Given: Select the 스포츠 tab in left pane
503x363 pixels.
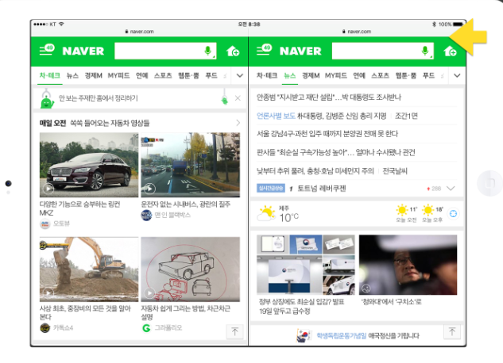Looking at the screenshot, I should click(163, 75).
